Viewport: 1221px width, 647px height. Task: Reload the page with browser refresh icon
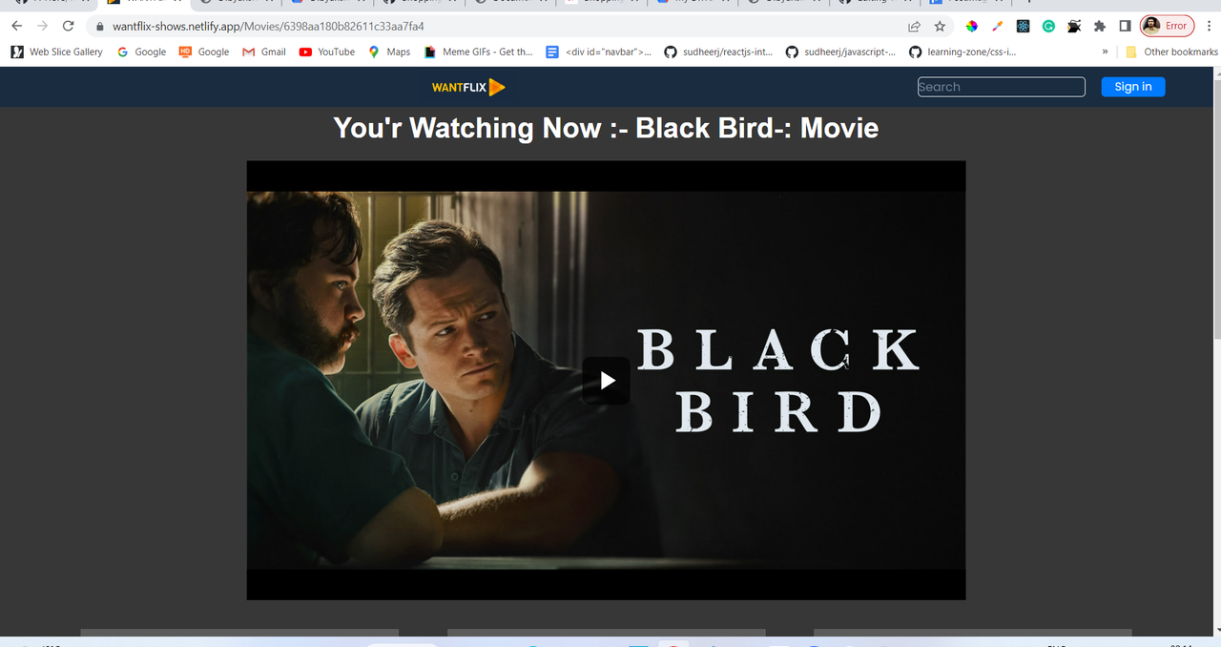tap(68, 26)
